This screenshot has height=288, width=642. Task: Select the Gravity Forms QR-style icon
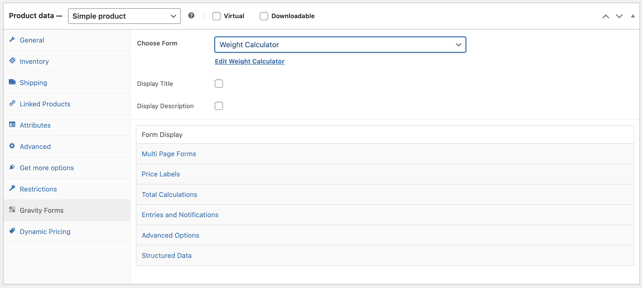click(12, 210)
